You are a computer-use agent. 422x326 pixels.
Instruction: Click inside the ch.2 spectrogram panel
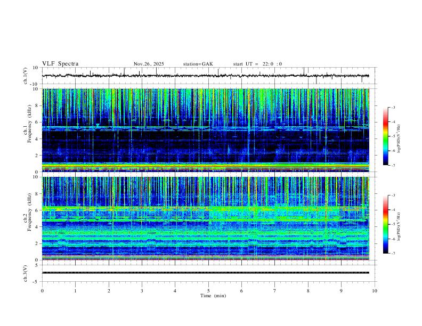point(206,218)
